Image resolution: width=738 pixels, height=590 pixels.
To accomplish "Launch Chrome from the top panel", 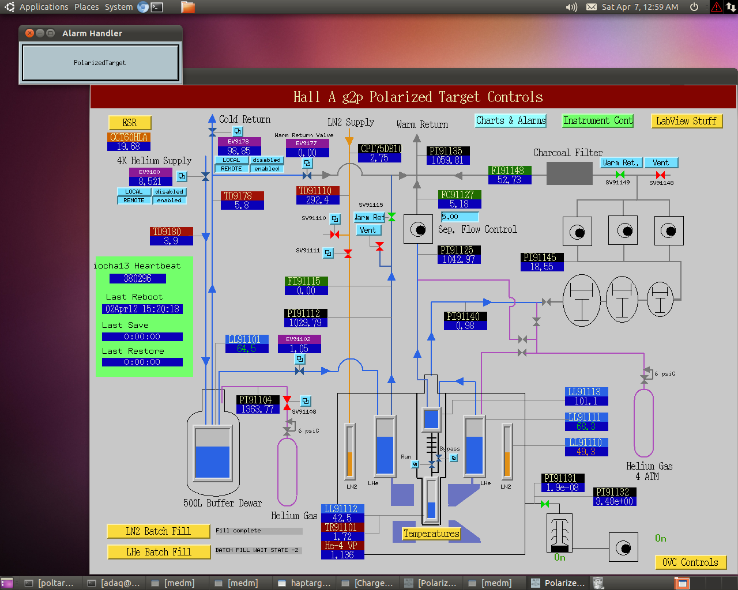I will [143, 7].
